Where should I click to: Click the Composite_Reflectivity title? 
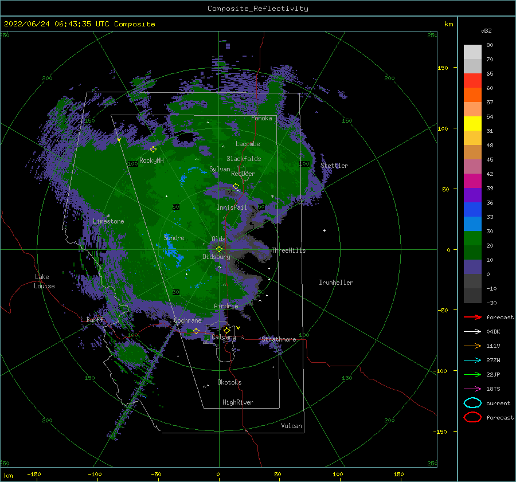pos(257,9)
